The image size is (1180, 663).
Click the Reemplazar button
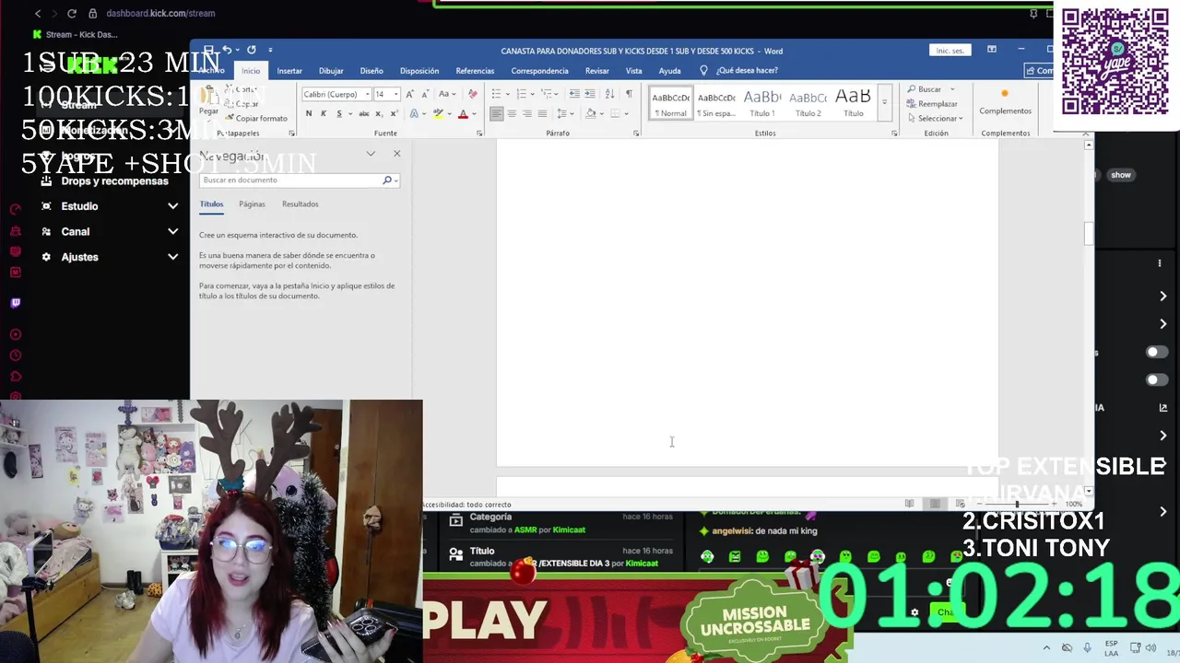coord(932,104)
